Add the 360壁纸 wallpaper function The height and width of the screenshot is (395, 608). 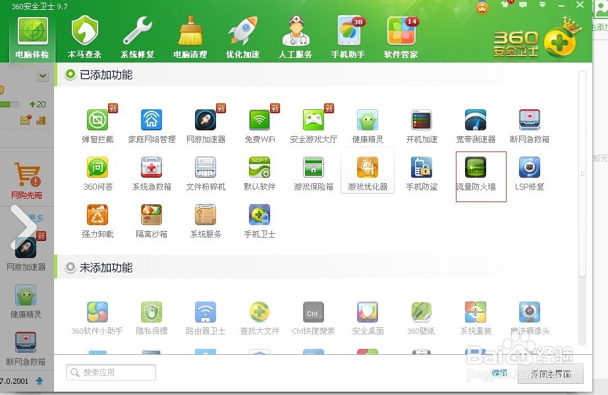pos(422,317)
